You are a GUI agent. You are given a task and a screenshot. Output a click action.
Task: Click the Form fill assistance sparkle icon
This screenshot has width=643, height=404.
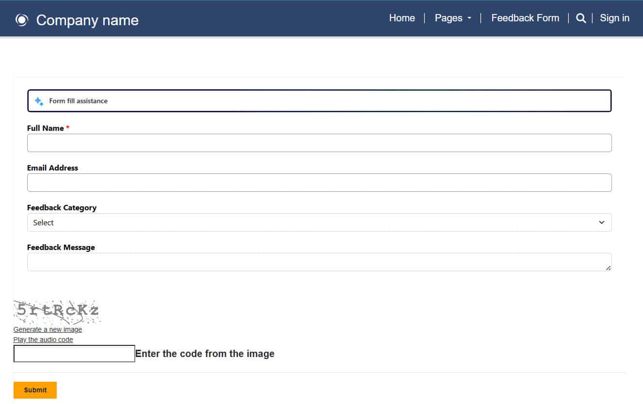click(39, 101)
